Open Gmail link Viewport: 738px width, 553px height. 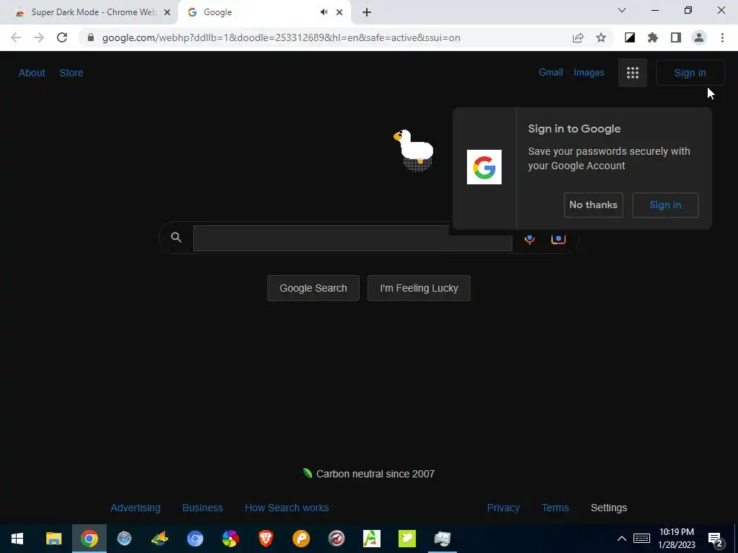click(x=551, y=73)
